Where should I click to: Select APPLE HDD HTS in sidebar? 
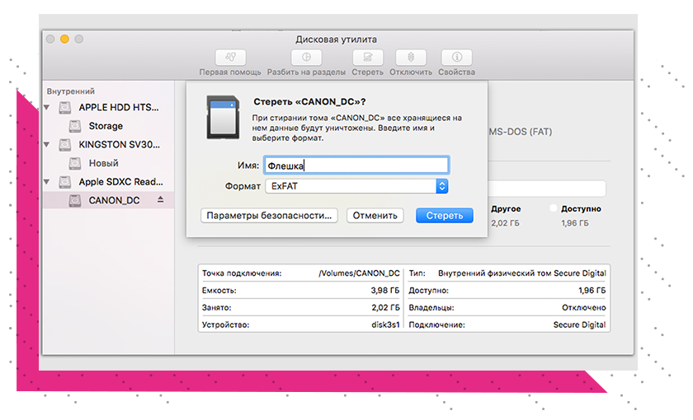pyautogui.click(x=108, y=107)
